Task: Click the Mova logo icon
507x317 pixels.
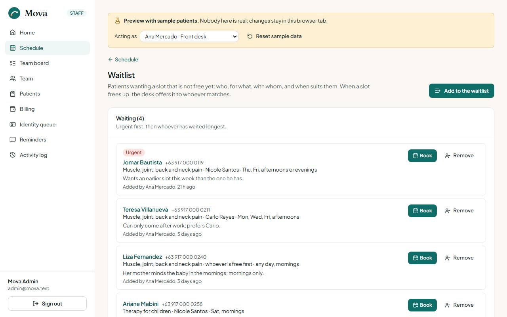Action: pyautogui.click(x=14, y=13)
